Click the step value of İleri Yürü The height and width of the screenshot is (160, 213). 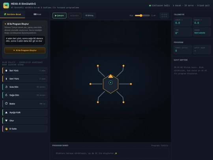(x=42, y=71)
